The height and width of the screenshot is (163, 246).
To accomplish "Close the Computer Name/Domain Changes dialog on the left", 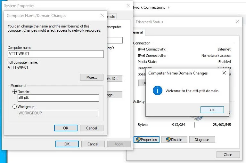I will point(102,15).
